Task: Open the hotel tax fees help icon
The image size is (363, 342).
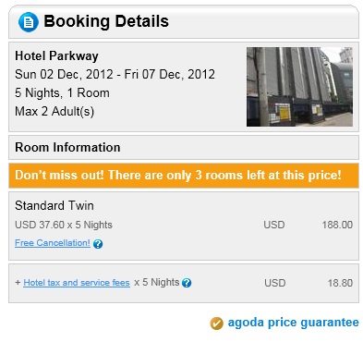Action: [x=187, y=283]
